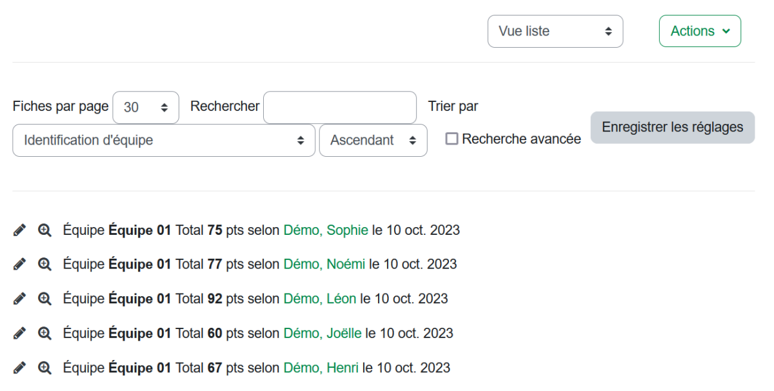
Task: Zoom into Joëlle's entry with magnifier icon
Action: click(44, 334)
